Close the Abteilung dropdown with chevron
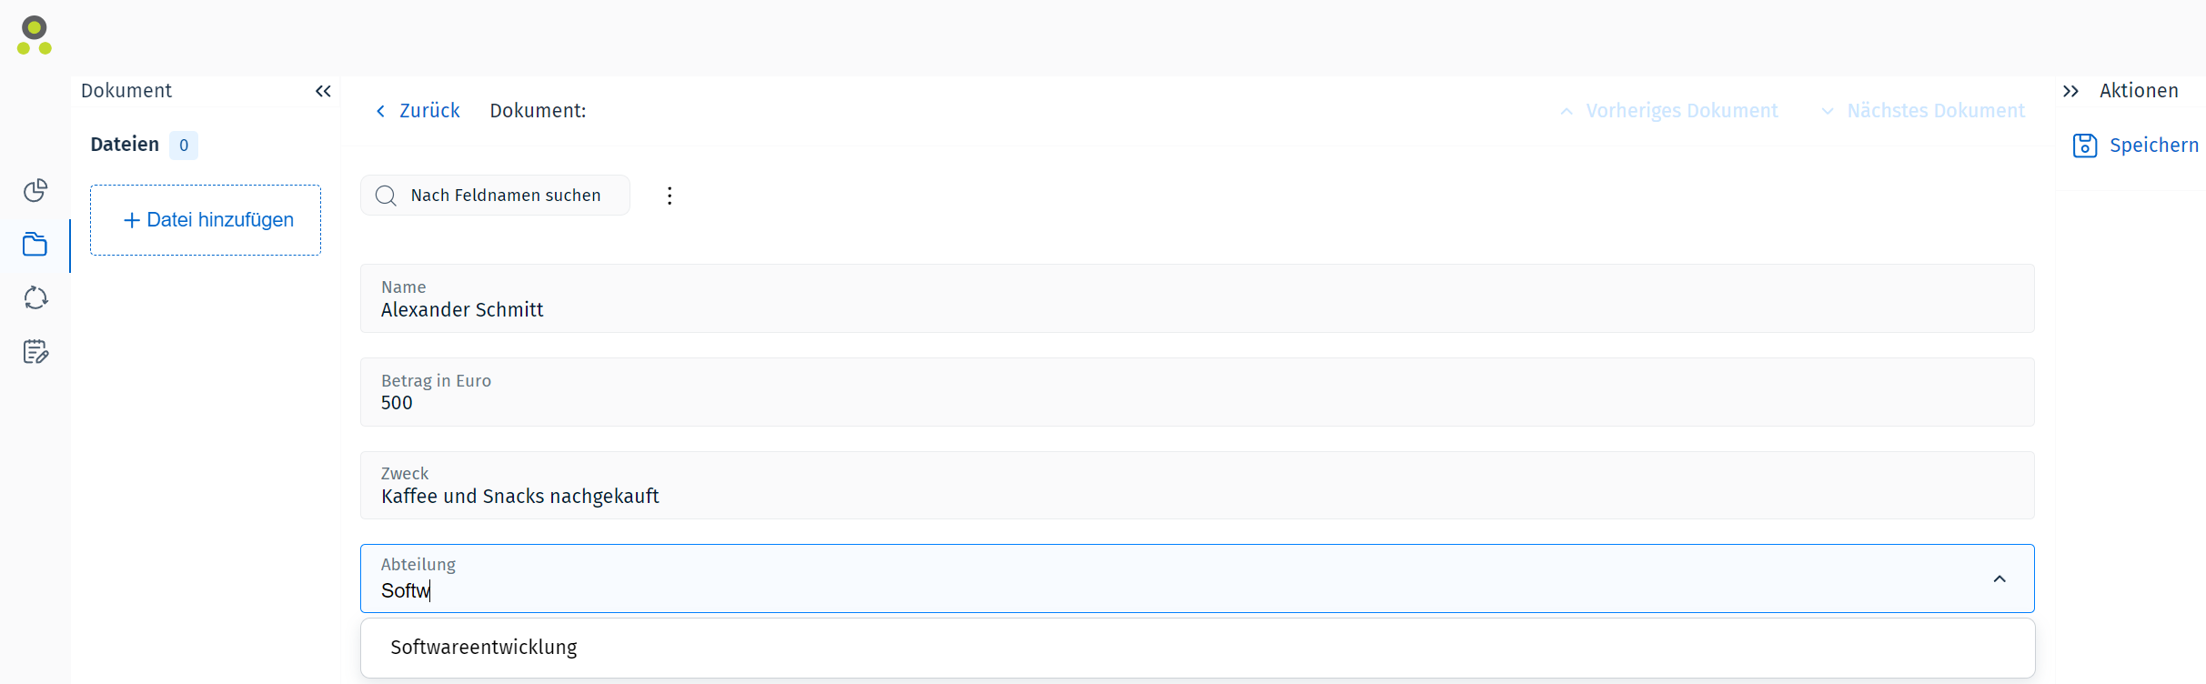The width and height of the screenshot is (2206, 684). [x=2000, y=579]
